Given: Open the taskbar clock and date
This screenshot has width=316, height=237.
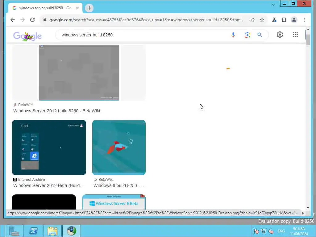Looking at the screenshot, I should coord(299,231).
